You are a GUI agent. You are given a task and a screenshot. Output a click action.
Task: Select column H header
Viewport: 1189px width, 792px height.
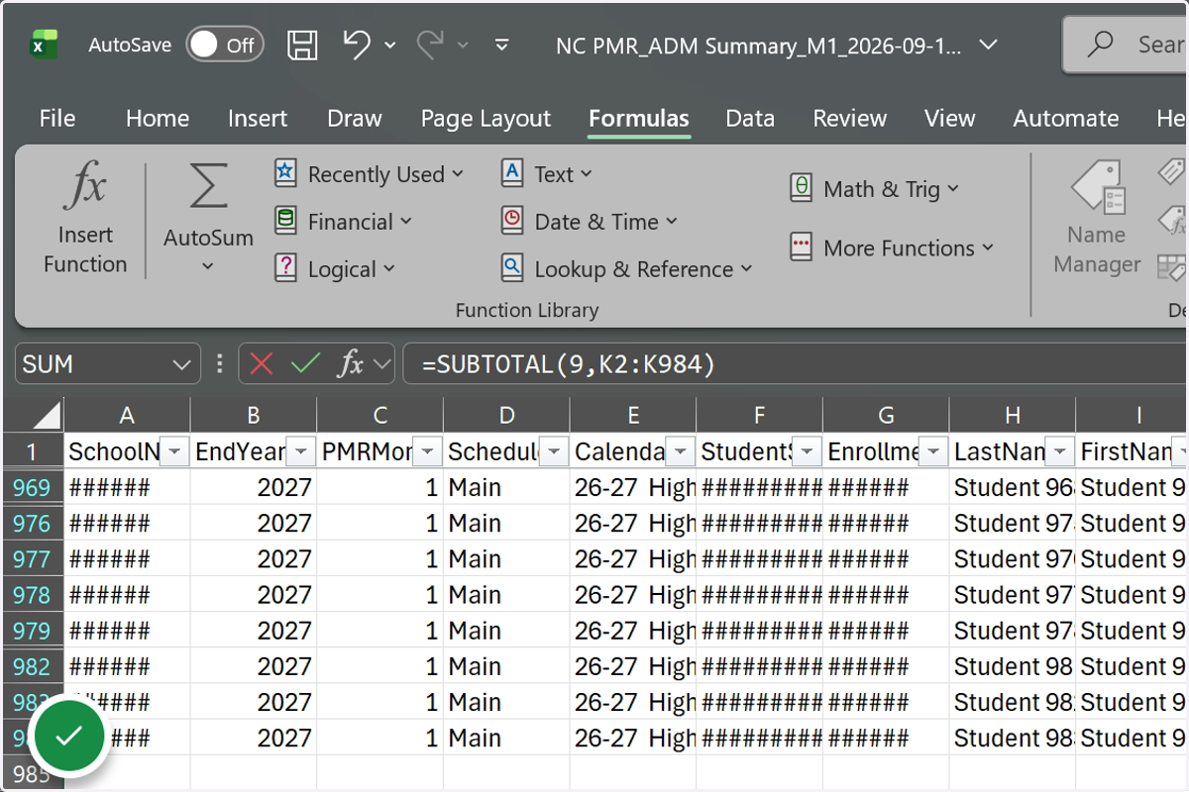1013,416
